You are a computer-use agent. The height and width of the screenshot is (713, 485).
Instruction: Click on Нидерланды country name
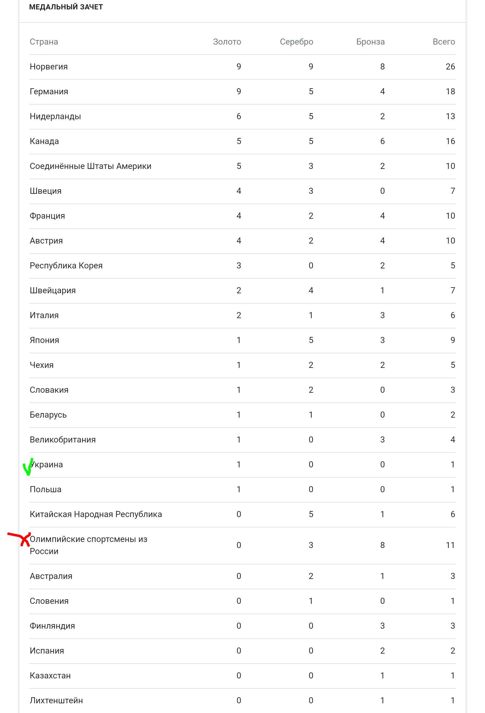(55, 116)
